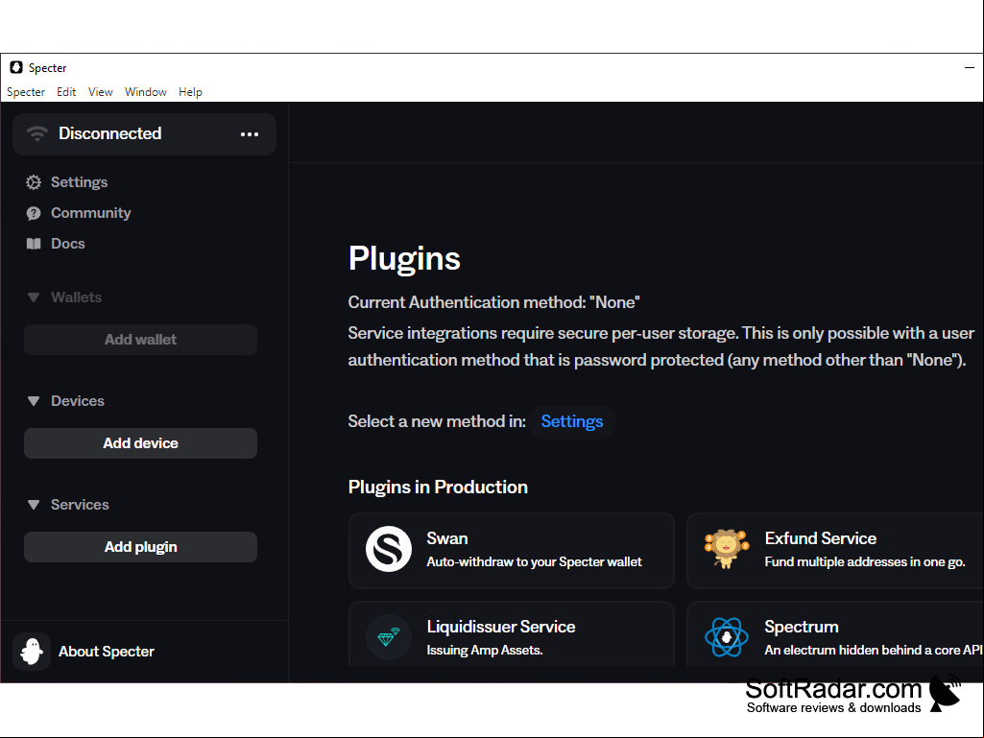Screen dimensions: 984x738
Task: Click the Swan plugin logo
Action: (x=389, y=549)
